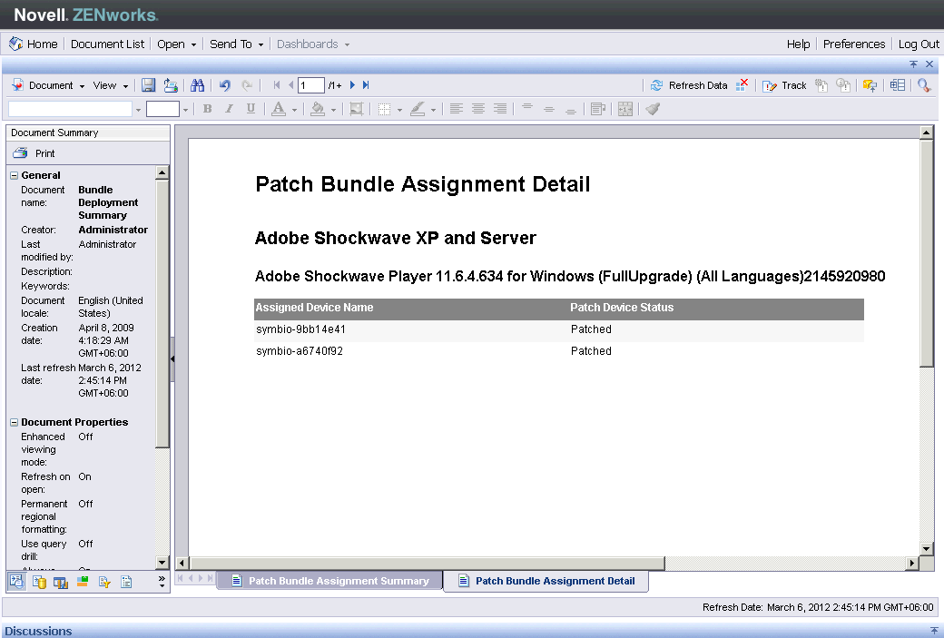This screenshot has height=638, width=944.
Task: Click Log Out
Action: pos(919,44)
